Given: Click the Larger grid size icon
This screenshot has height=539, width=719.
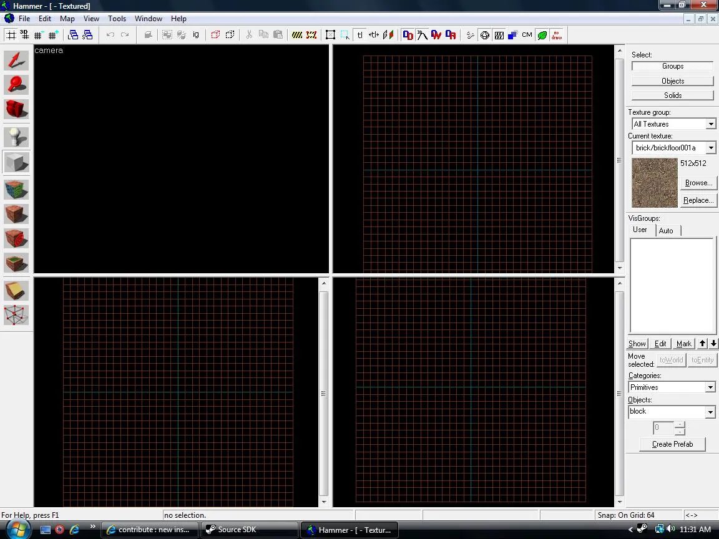Looking at the screenshot, I should coord(52,35).
